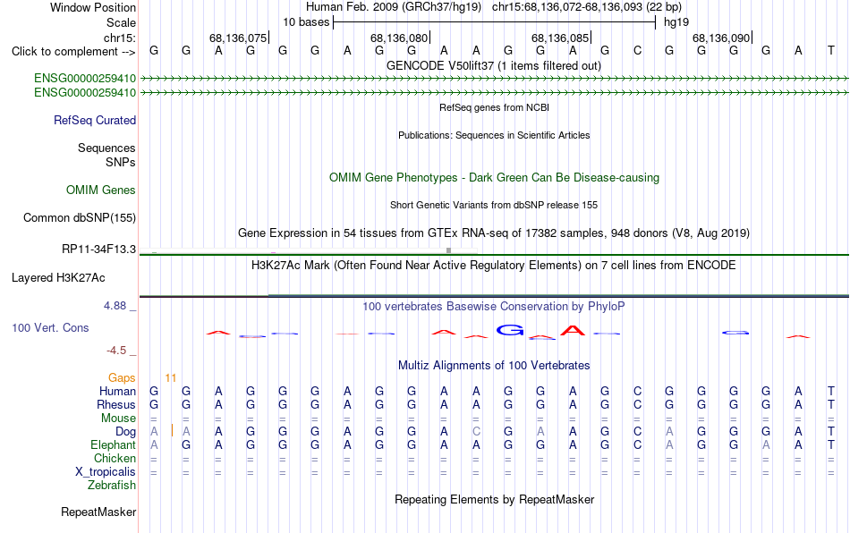Open the 'RefSeq genes from NCBI' track title

(494, 107)
